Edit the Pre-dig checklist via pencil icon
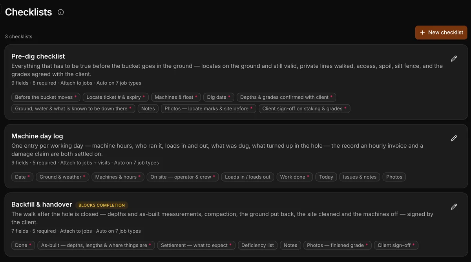471x262 pixels. 454,59
